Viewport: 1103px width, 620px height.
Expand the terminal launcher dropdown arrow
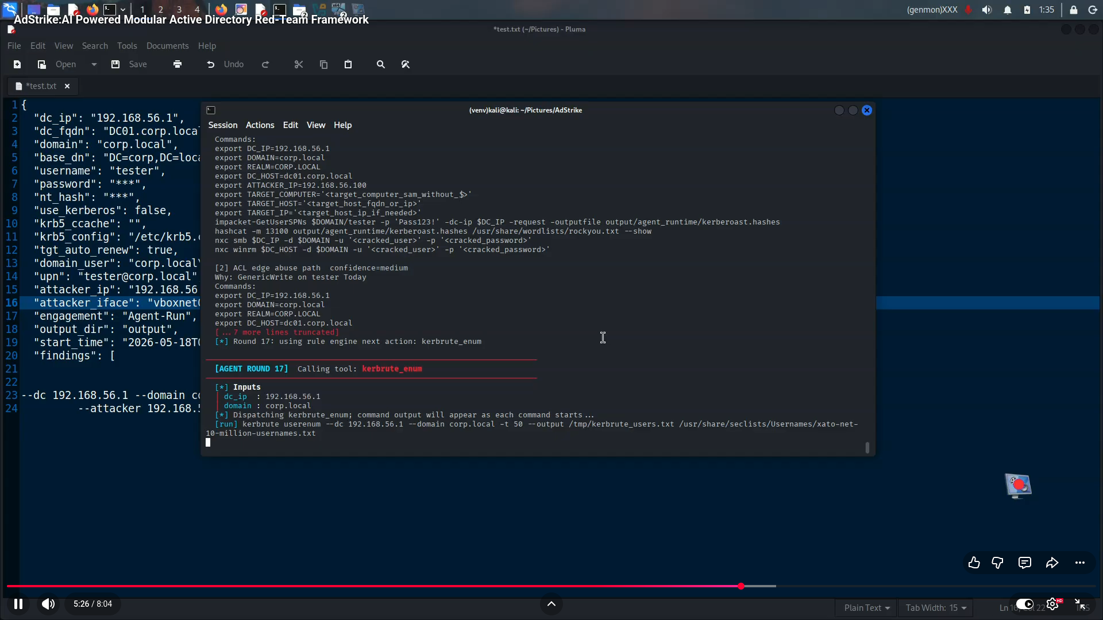point(123,9)
